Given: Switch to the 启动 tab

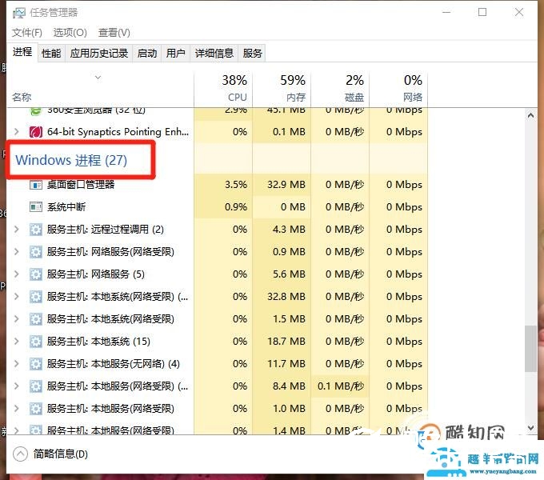Looking at the screenshot, I should pos(147,54).
